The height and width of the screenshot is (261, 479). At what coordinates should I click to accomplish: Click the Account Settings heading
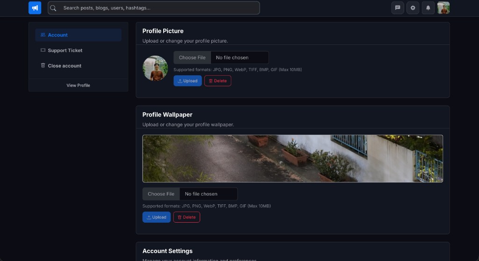(167, 251)
